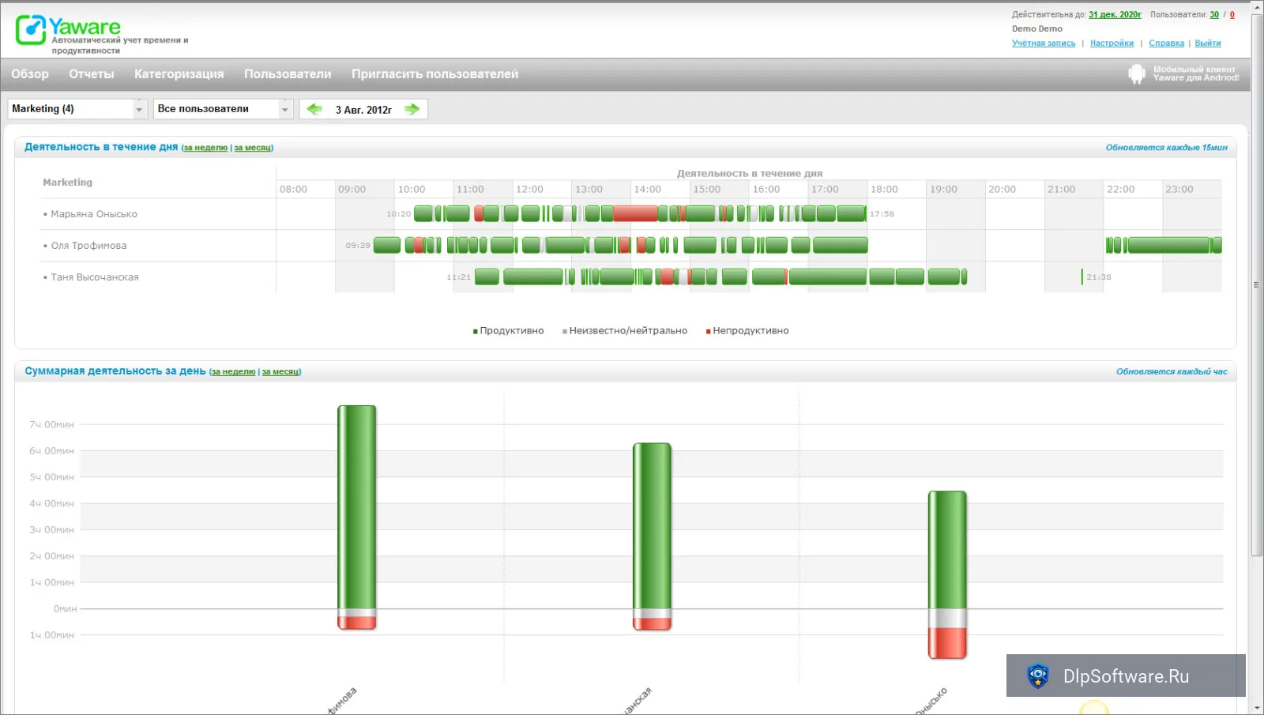The height and width of the screenshot is (715, 1264).
Task: Toggle the Продуктивно green legend marker
Action: [x=475, y=332]
